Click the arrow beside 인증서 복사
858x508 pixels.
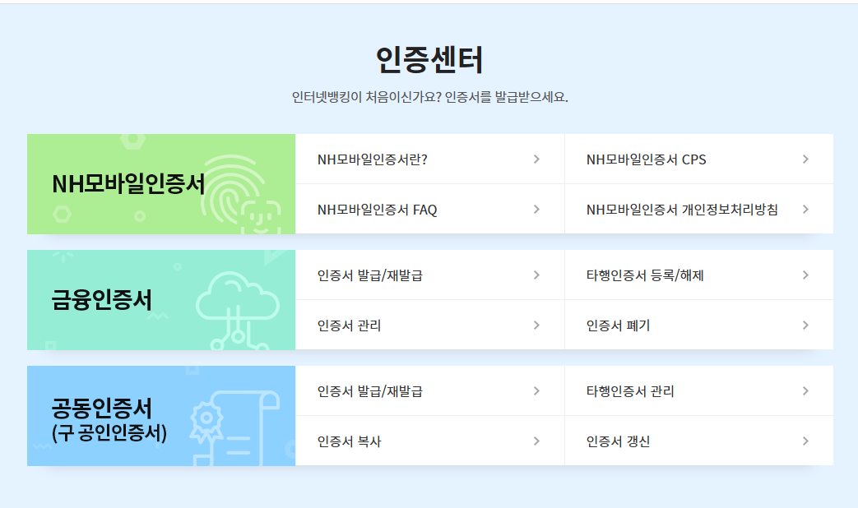[536, 441]
